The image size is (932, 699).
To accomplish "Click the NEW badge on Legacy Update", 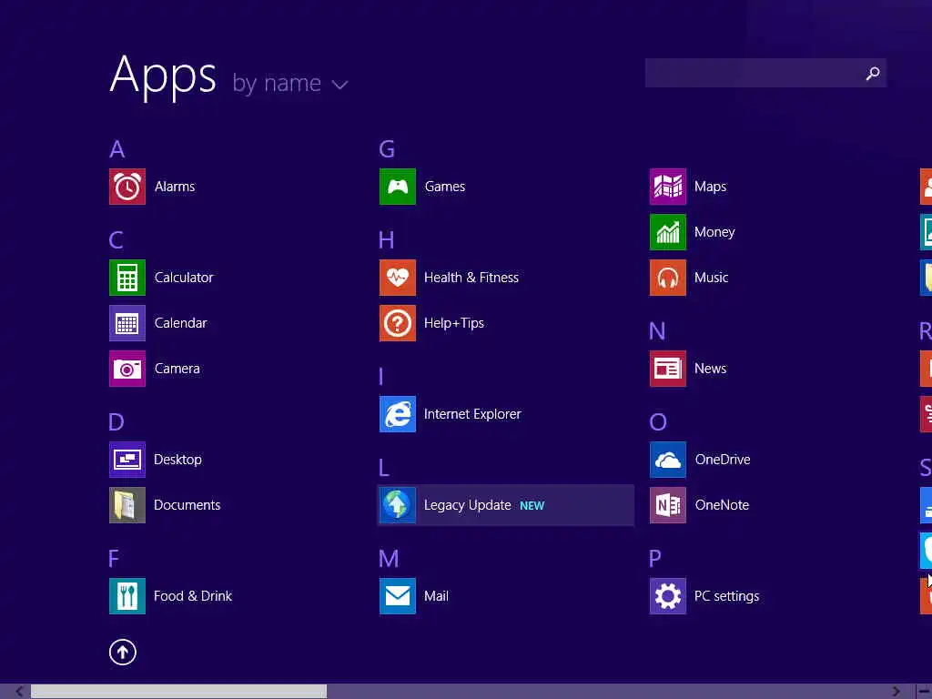I will coord(532,506).
